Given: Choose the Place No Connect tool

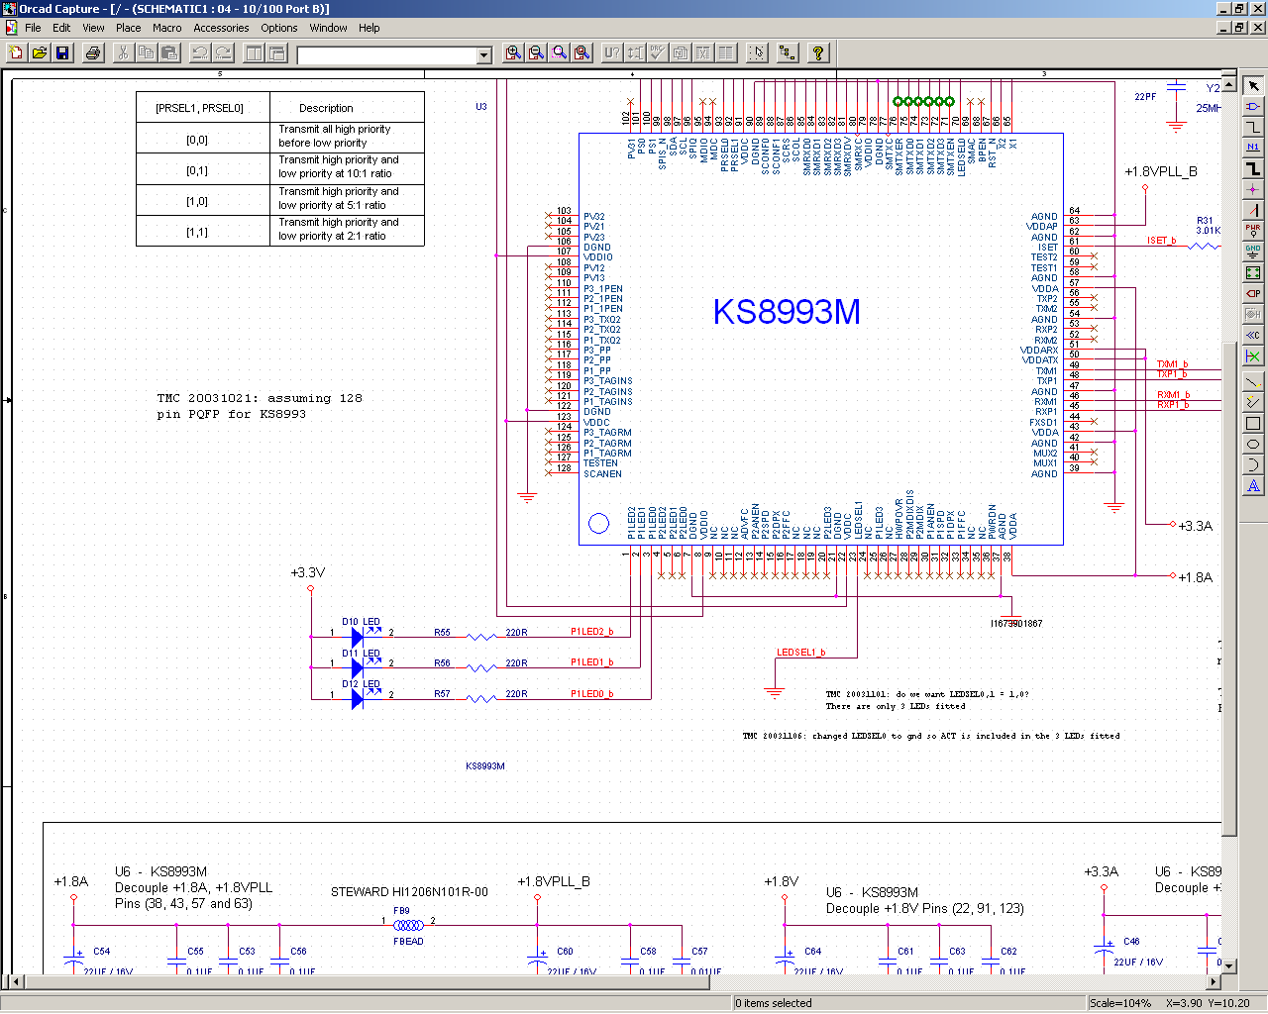Looking at the screenshot, I should [x=1253, y=355].
